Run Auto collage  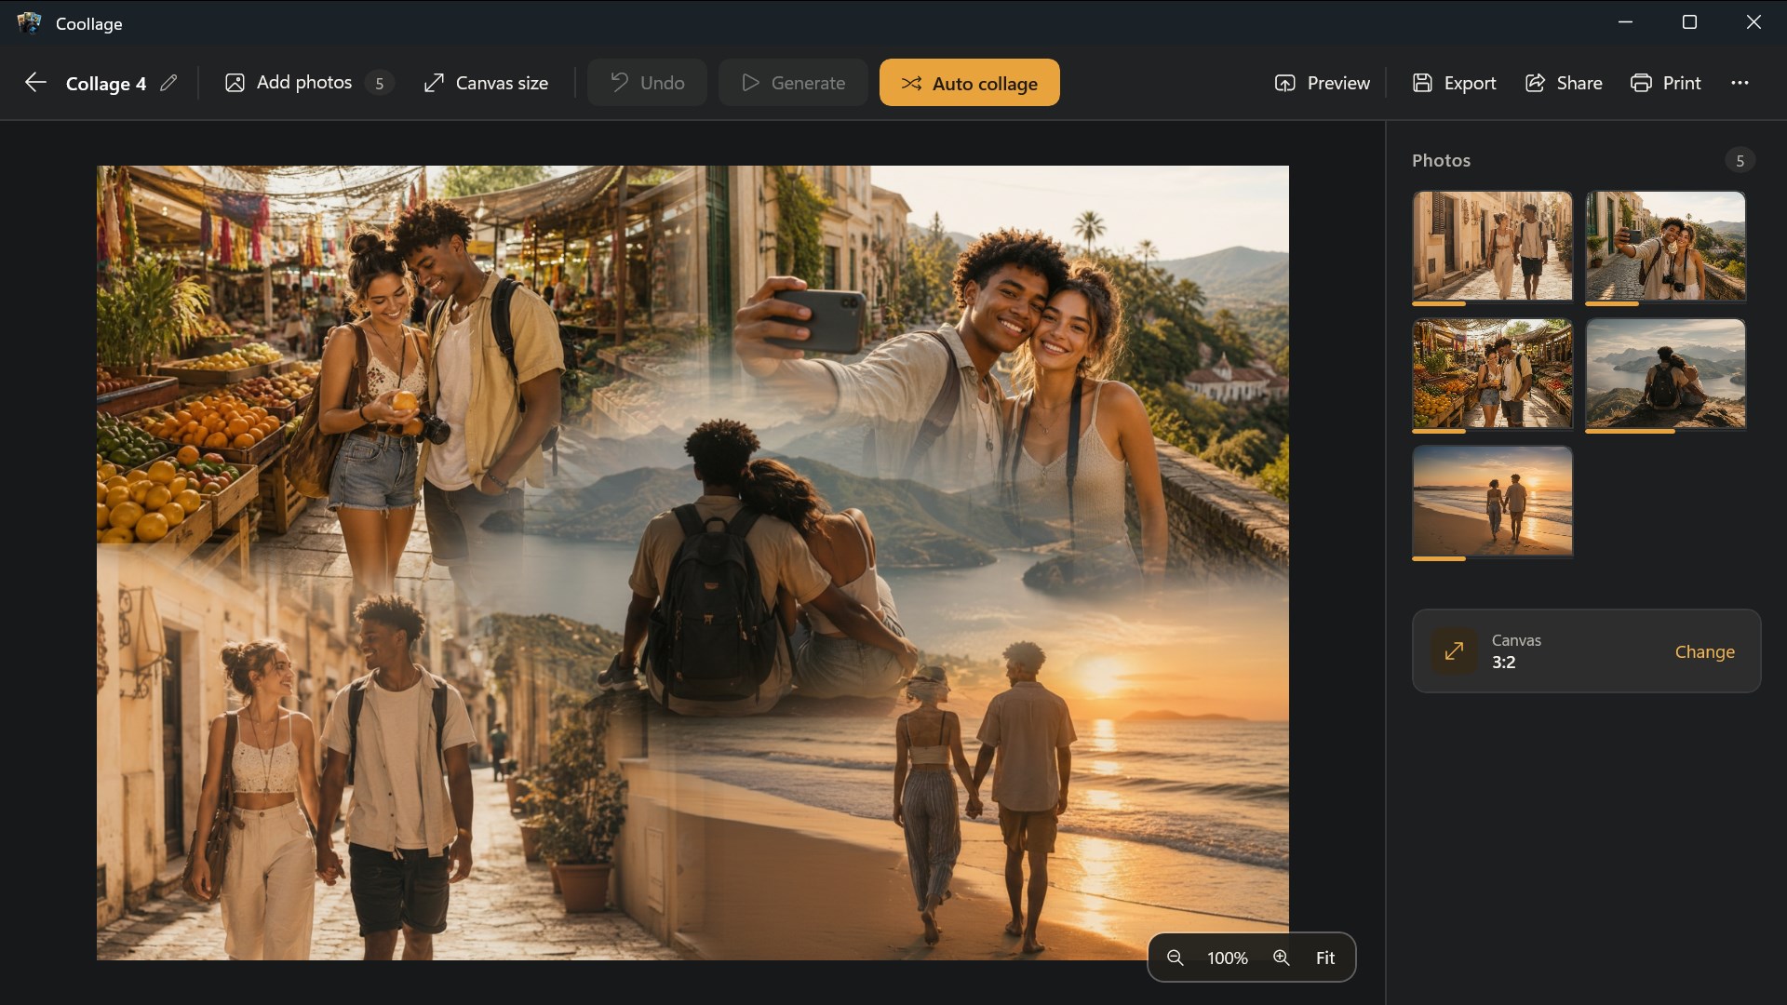coord(969,83)
